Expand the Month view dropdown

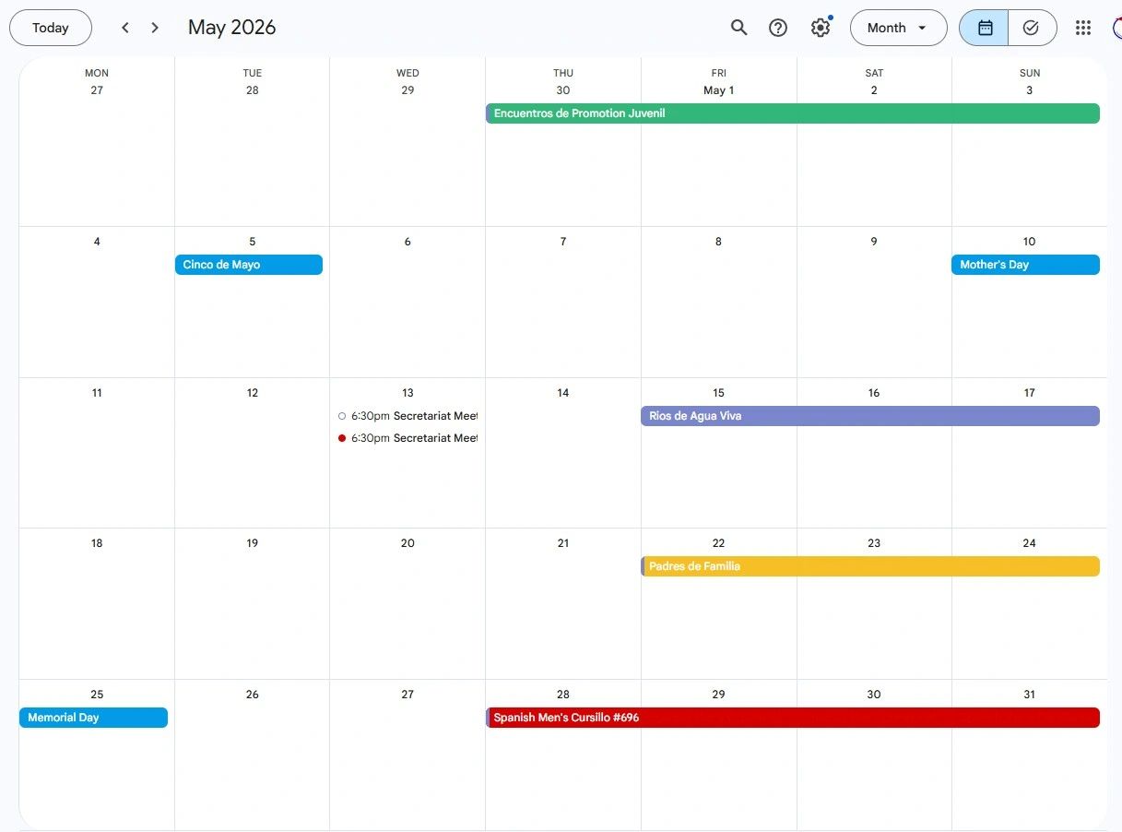point(898,28)
